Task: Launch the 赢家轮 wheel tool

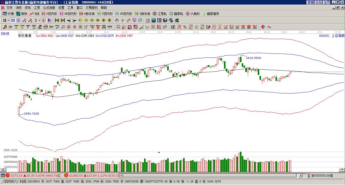Action: click(176, 14)
